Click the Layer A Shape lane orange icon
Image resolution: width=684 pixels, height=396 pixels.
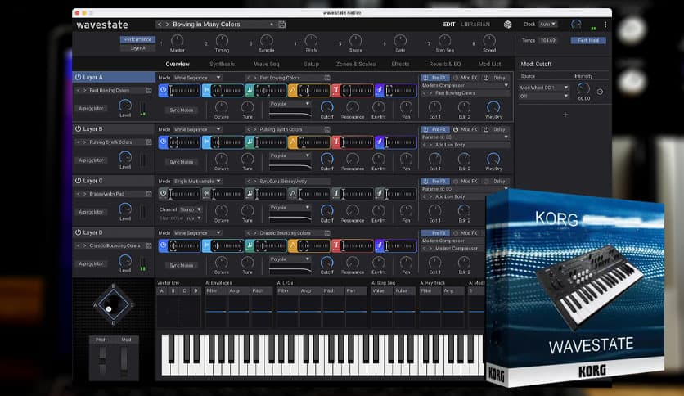292,90
